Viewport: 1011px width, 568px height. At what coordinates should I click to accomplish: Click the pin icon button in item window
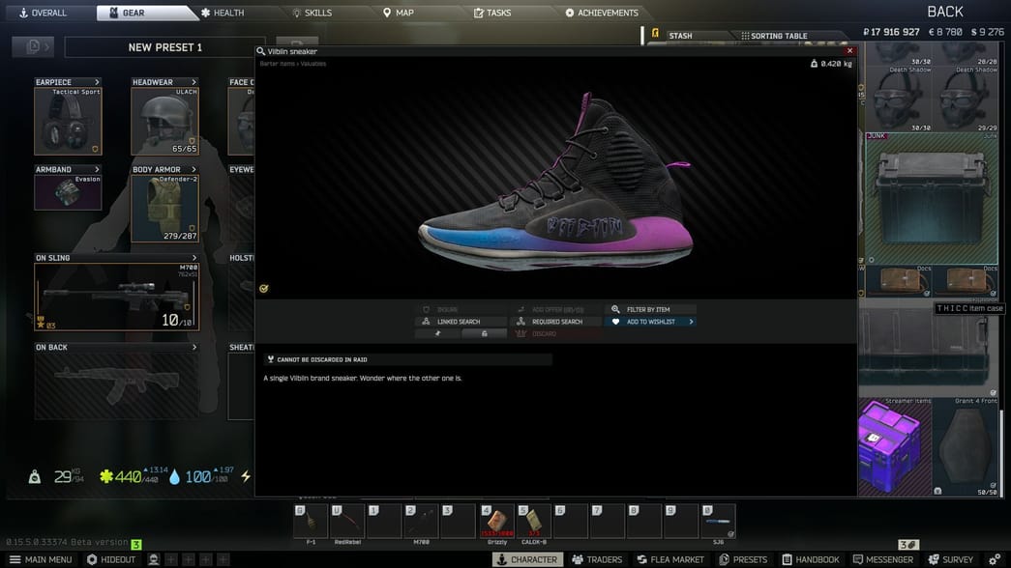(x=437, y=333)
